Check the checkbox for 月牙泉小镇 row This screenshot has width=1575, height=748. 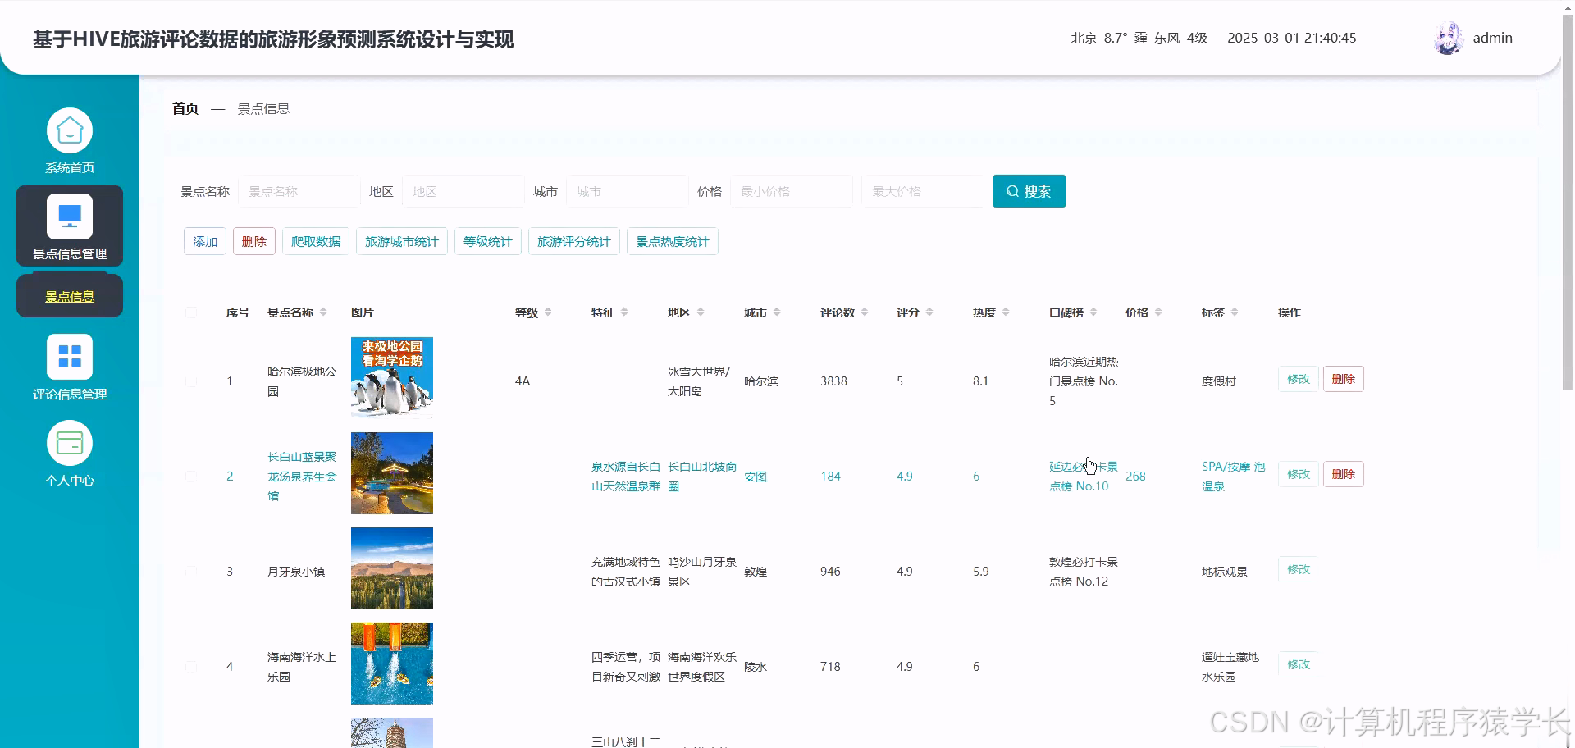tap(191, 572)
